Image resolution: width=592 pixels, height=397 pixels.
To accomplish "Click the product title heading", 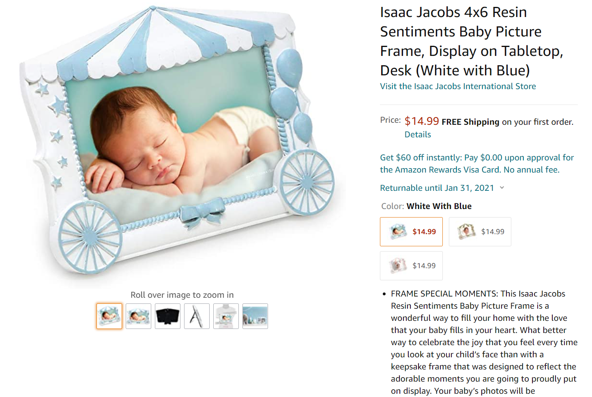I will coord(471,41).
